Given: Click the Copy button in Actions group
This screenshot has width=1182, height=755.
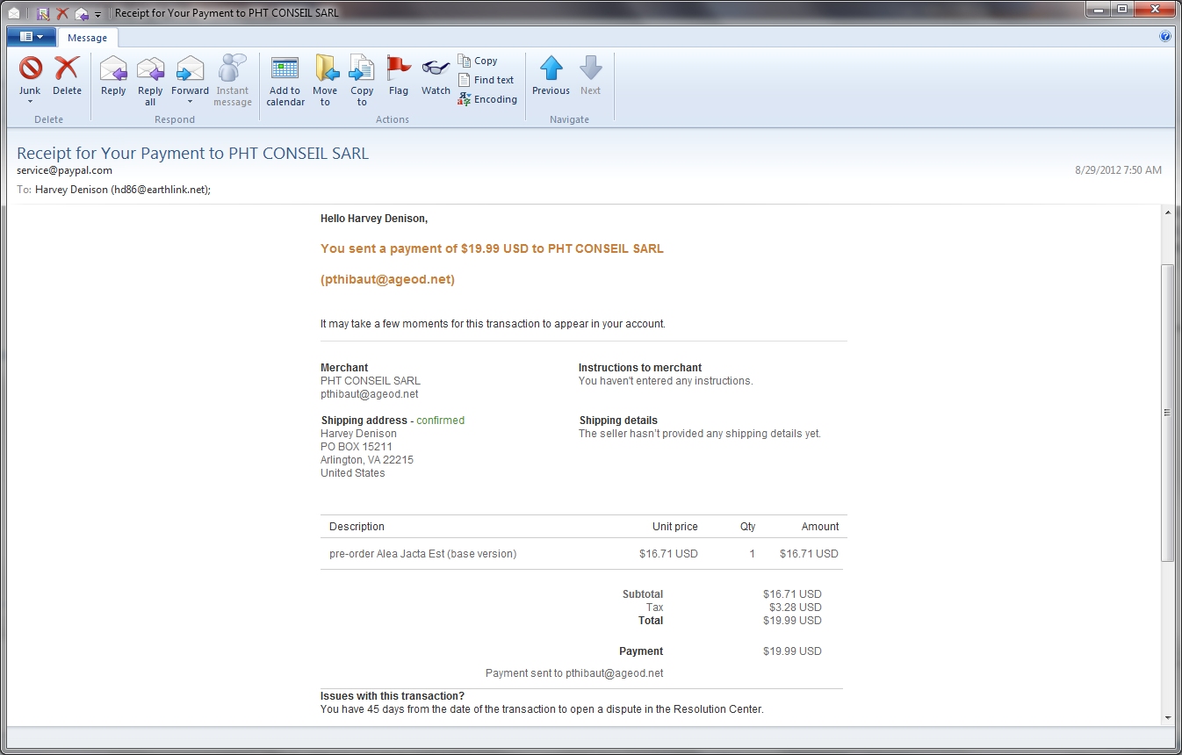Looking at the screenshot, I should point(478,61).
